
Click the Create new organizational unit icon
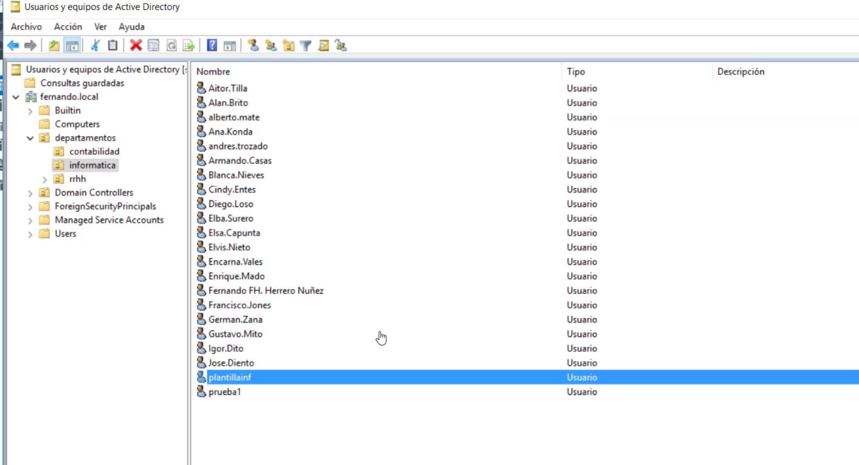coord(289,45)
